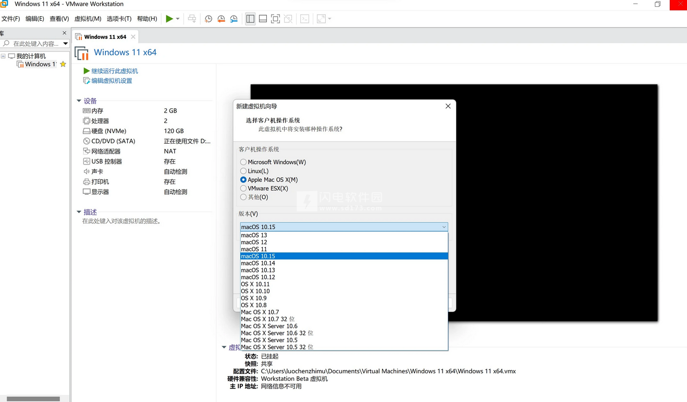Screen dimensions: 687x402
Task: Open the snapshot manager wrench icon
Action: 234,19
